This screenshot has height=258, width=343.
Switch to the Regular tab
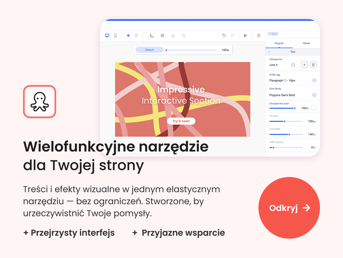279,43
